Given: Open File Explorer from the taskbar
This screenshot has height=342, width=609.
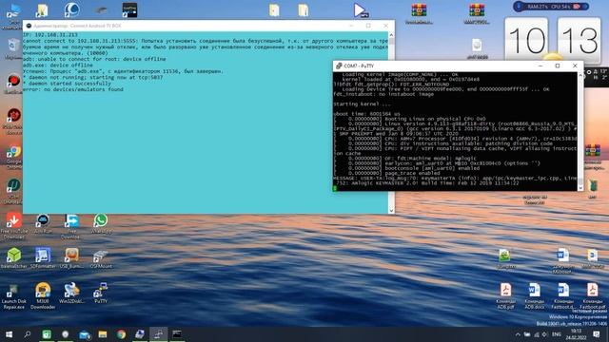Looking at the screenshot, I should coord(103,334).
